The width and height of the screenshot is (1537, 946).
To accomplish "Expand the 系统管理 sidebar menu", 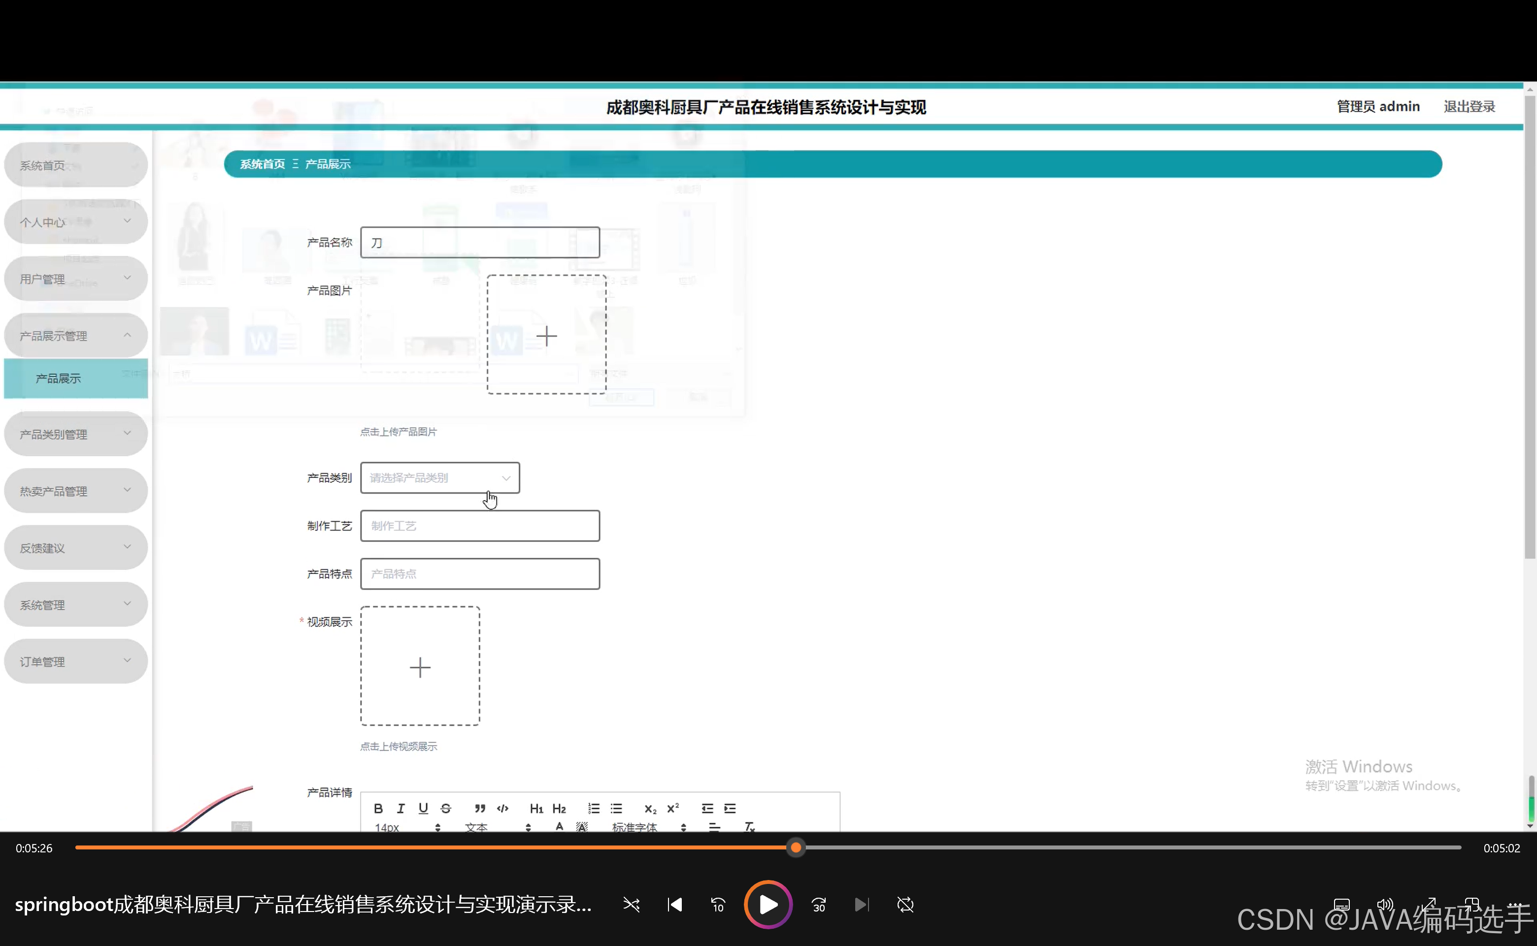I will [76, 605].
